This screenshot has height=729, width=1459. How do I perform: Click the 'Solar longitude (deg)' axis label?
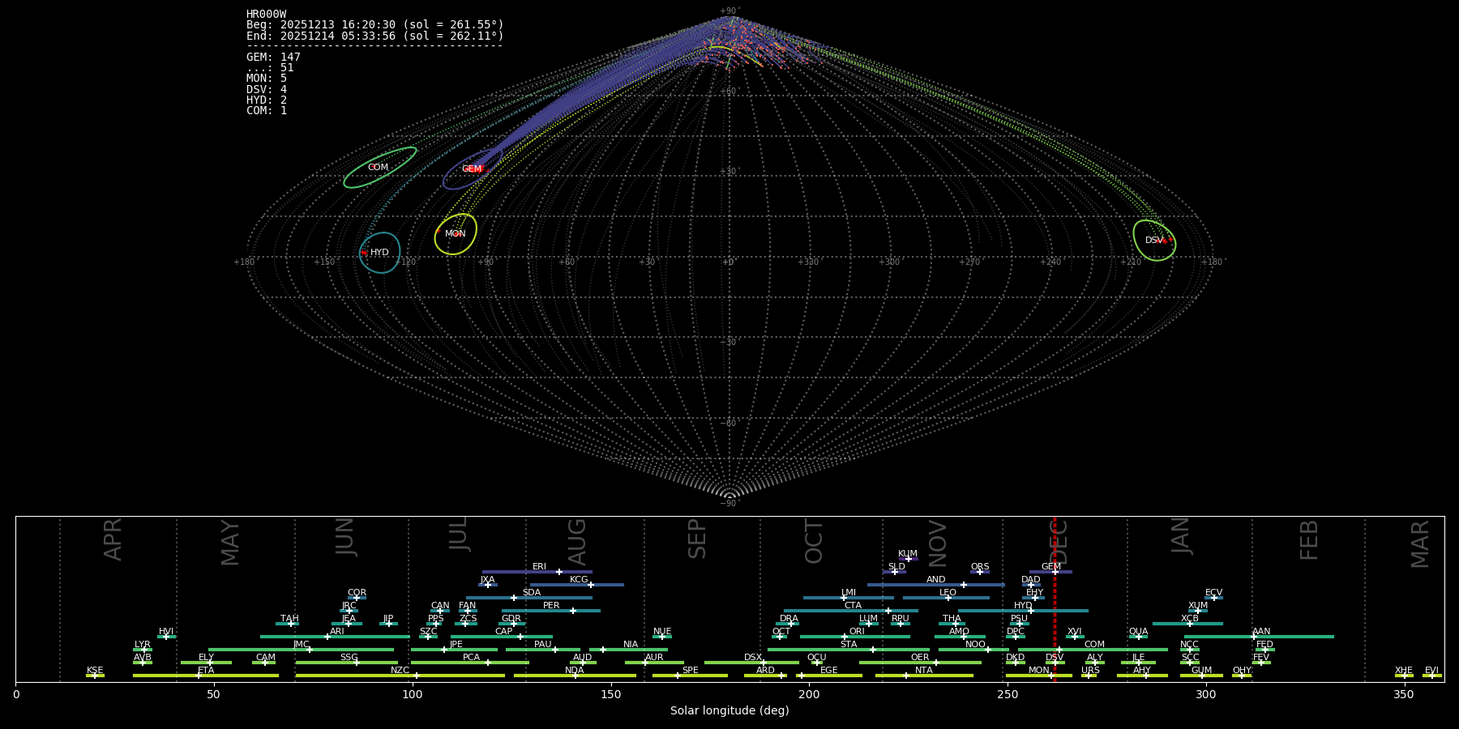click(729, 710)
